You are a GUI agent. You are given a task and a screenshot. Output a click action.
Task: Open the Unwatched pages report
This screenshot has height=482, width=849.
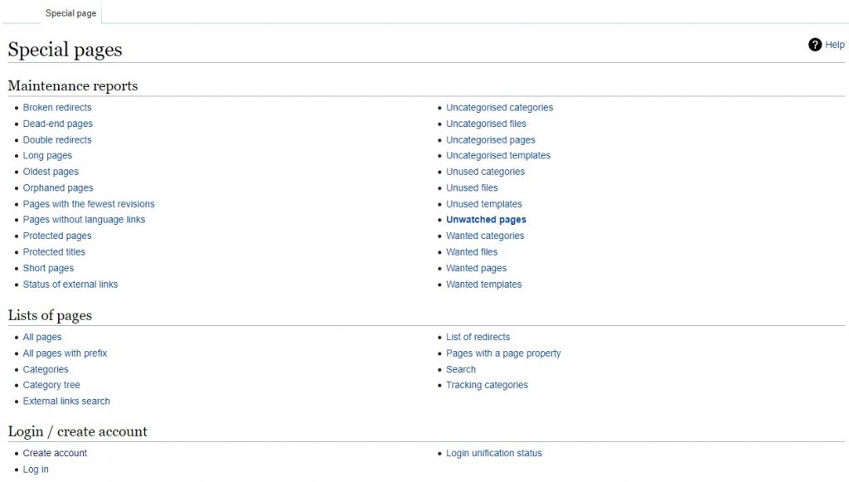point(486,219)
